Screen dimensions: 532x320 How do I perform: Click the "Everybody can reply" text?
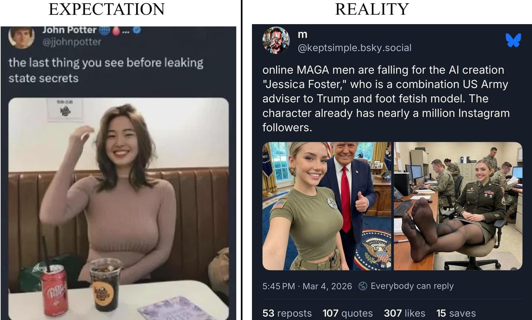pos(412,286)
